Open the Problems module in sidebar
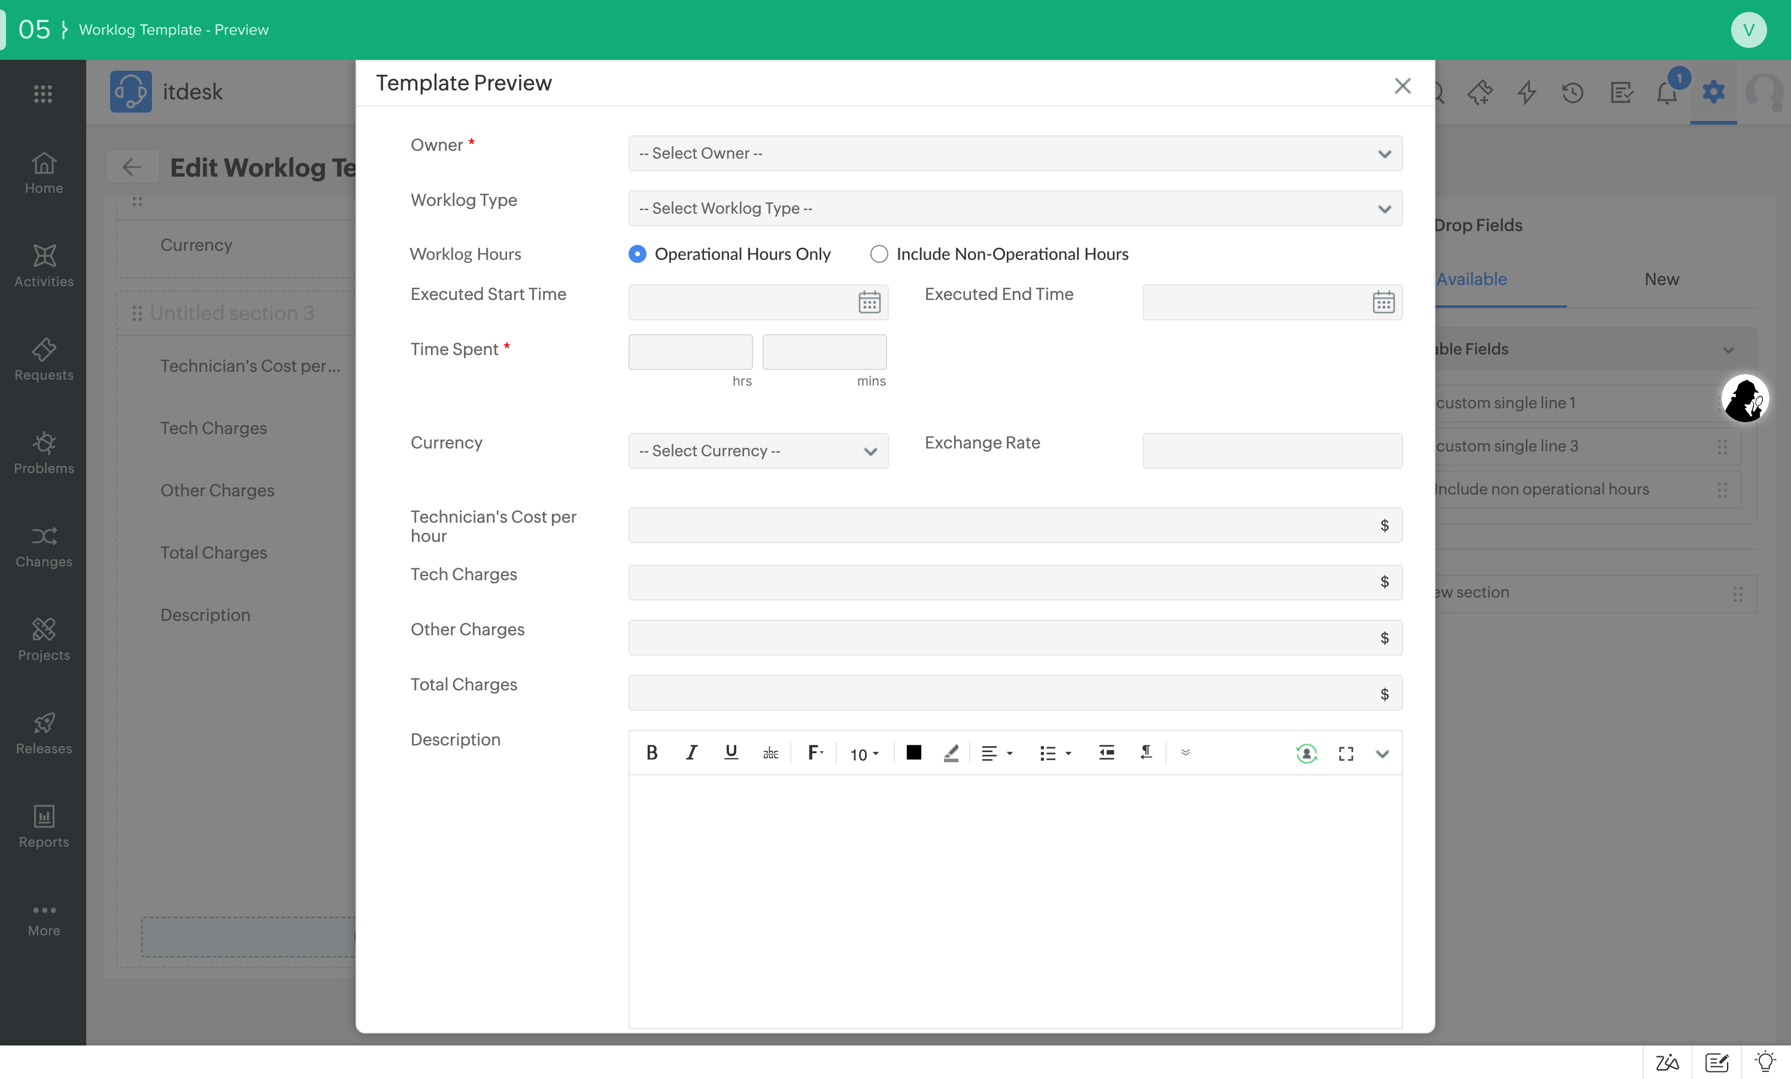The width and height of the screenshot is (1791, 1079). (44, 453)
